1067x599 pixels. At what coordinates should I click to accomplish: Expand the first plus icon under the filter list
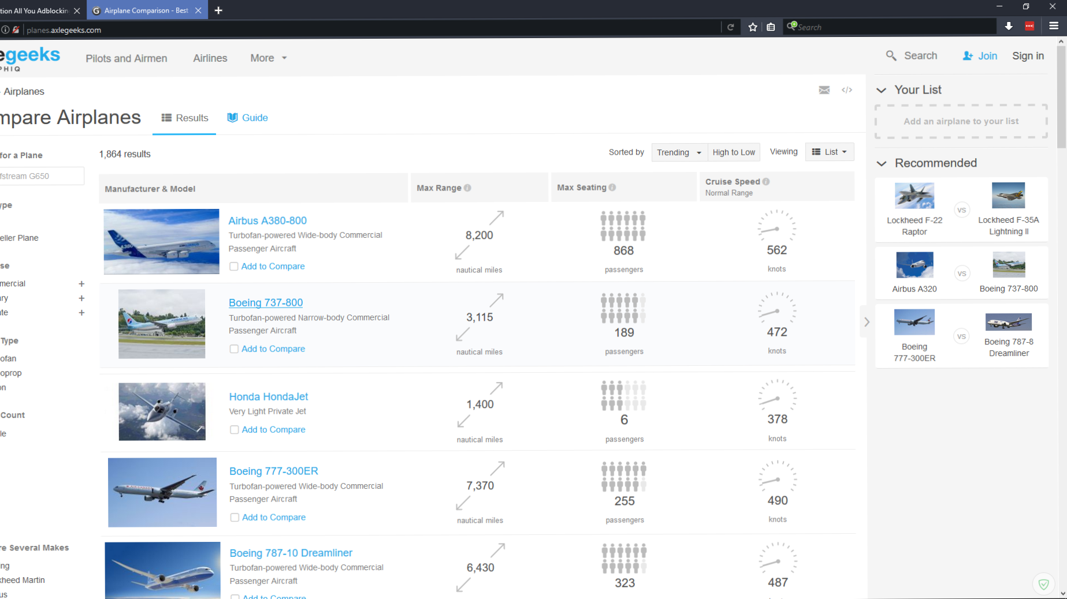click(x=81, y=284)
